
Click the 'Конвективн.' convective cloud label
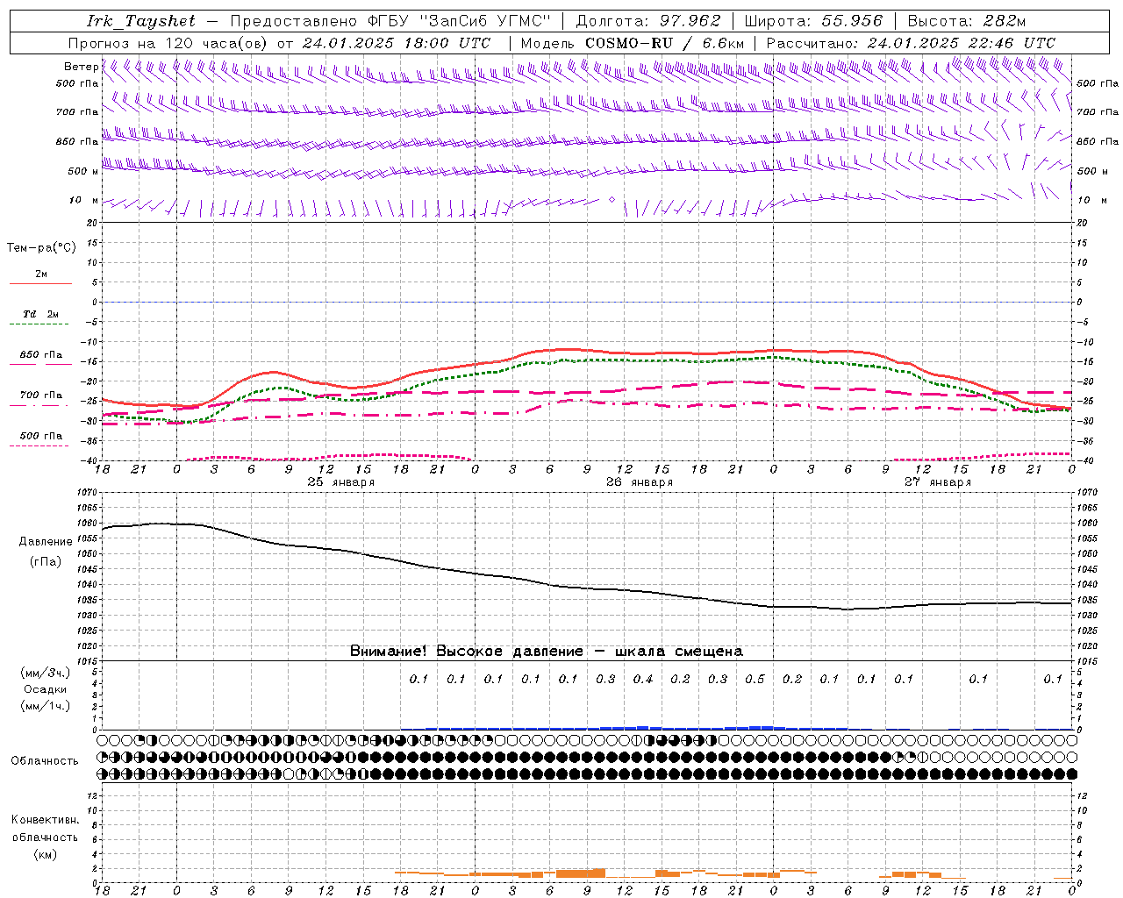coord(46,820)
